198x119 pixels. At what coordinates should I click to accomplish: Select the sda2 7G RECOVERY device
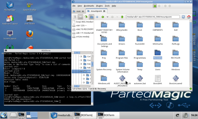(x=83, y=29)
